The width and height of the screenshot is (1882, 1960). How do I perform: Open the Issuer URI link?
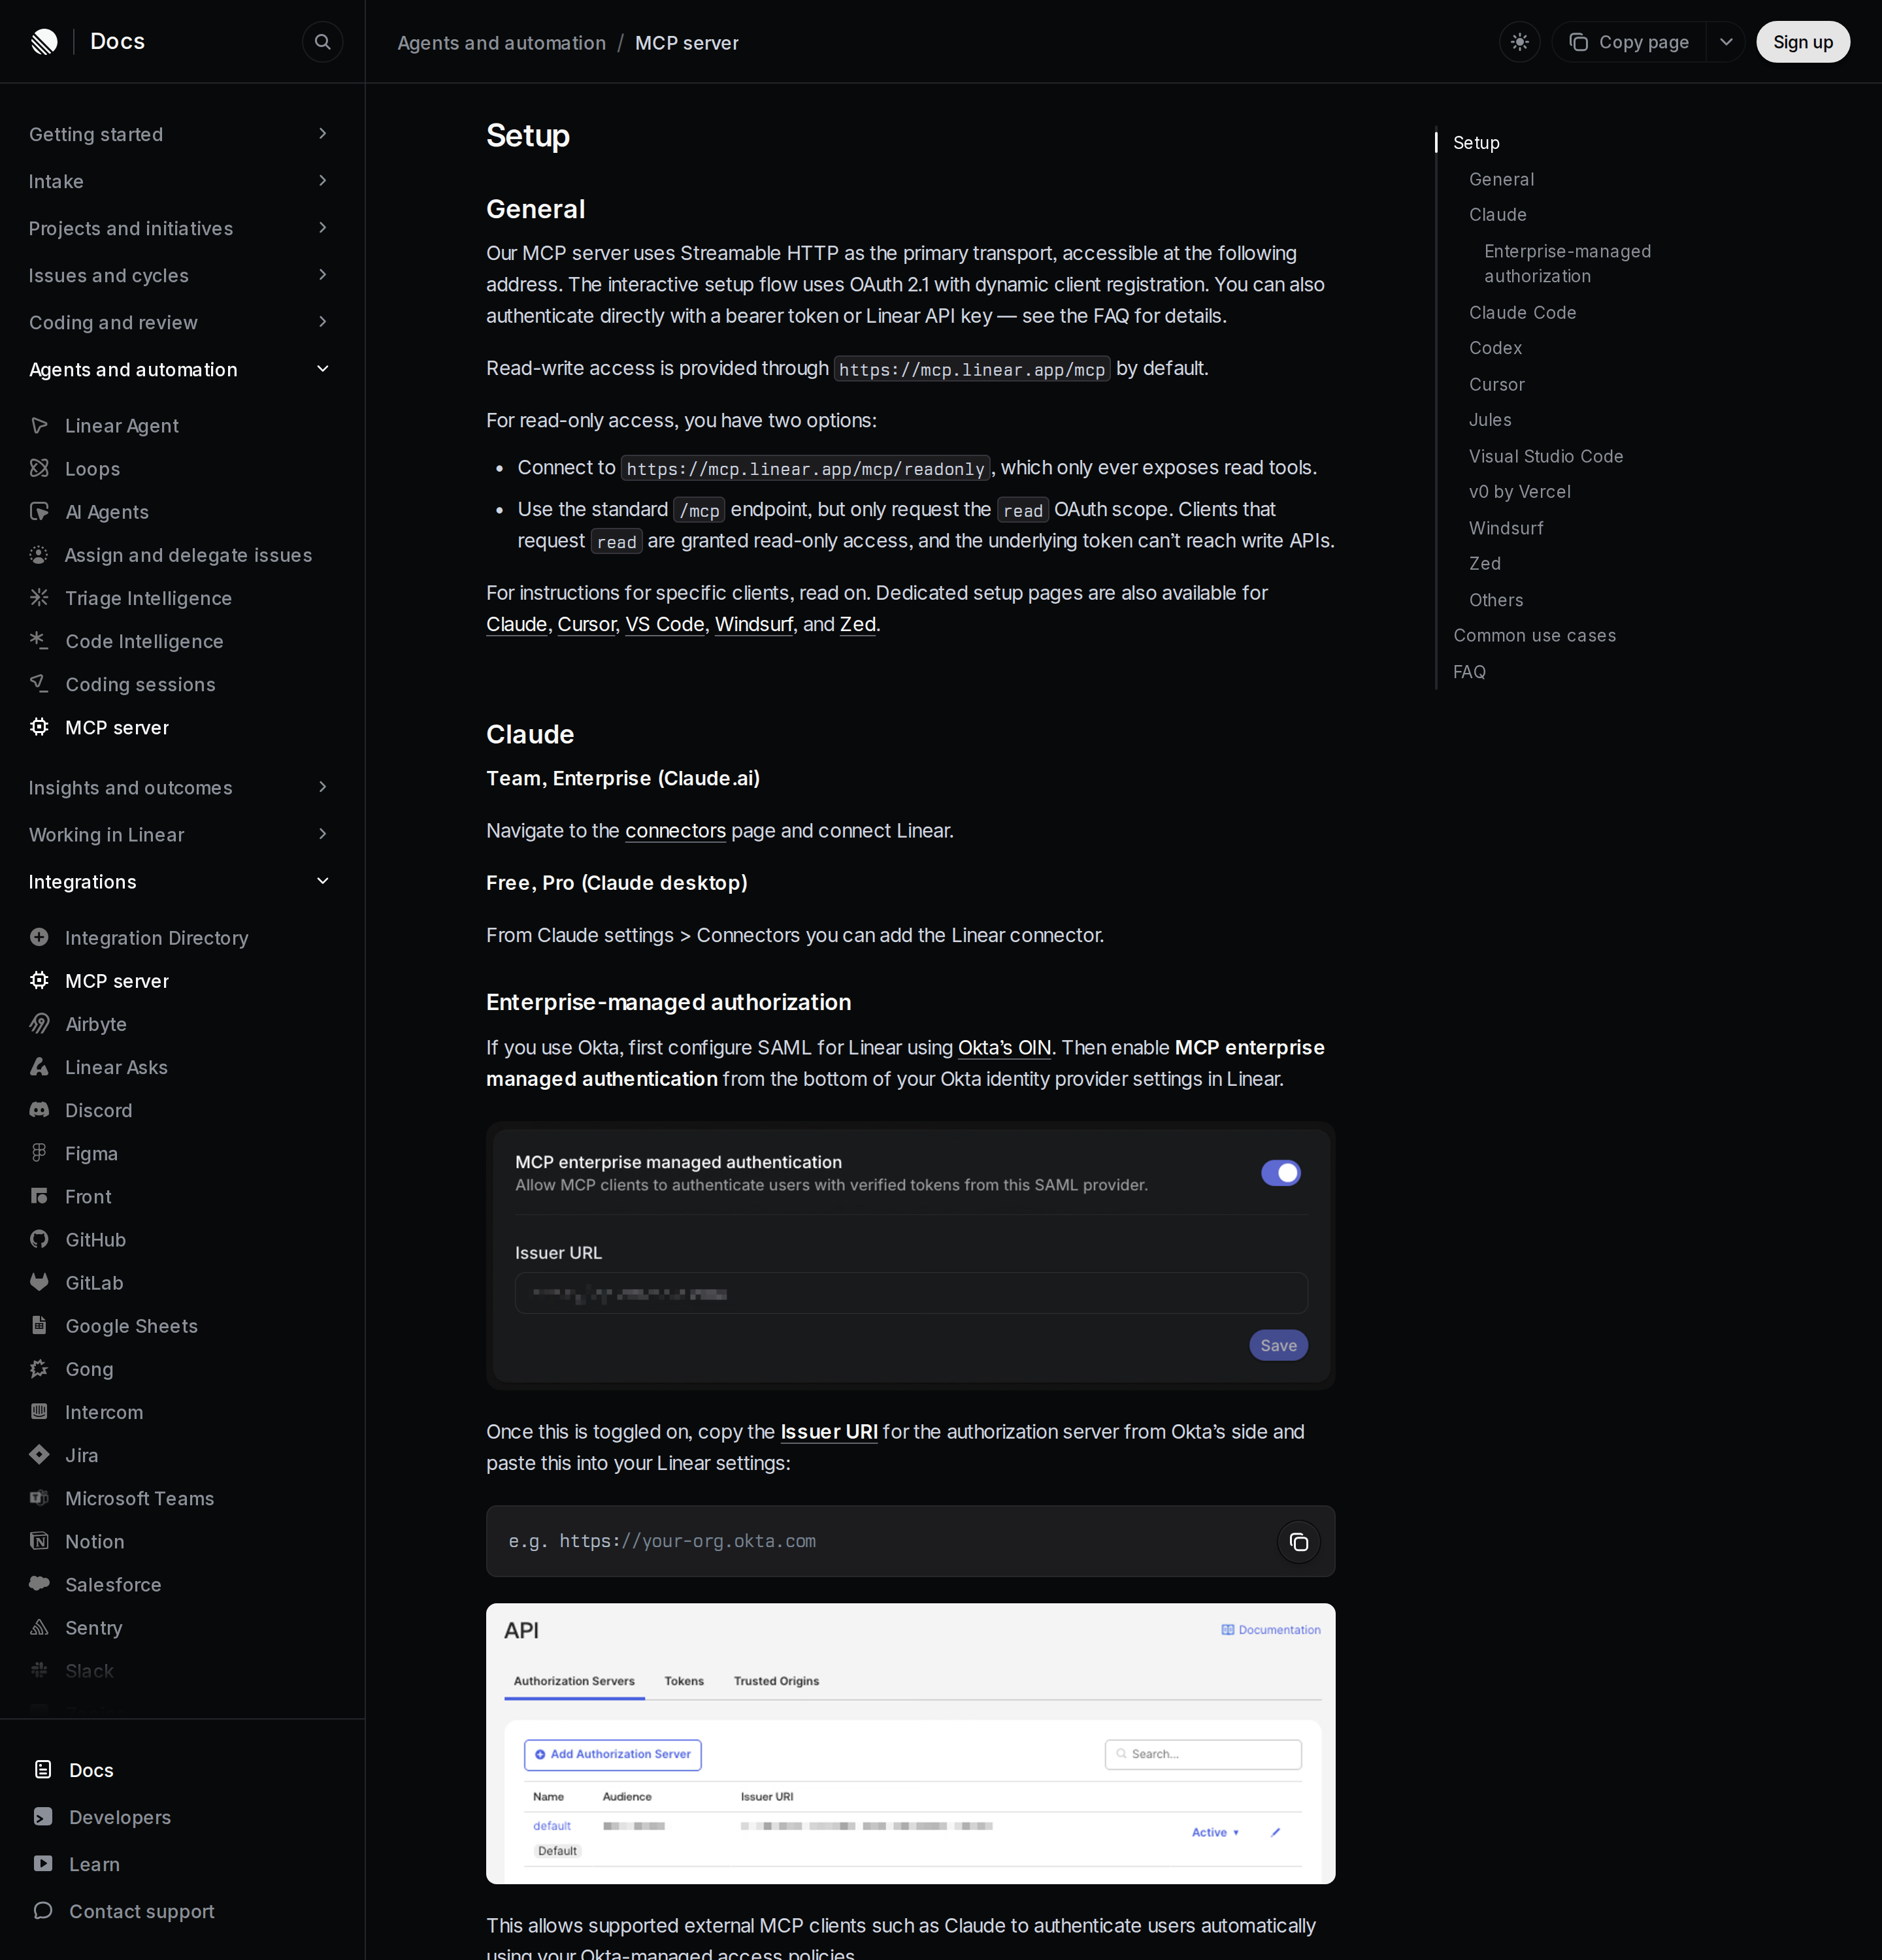(x=829, y=1431)
